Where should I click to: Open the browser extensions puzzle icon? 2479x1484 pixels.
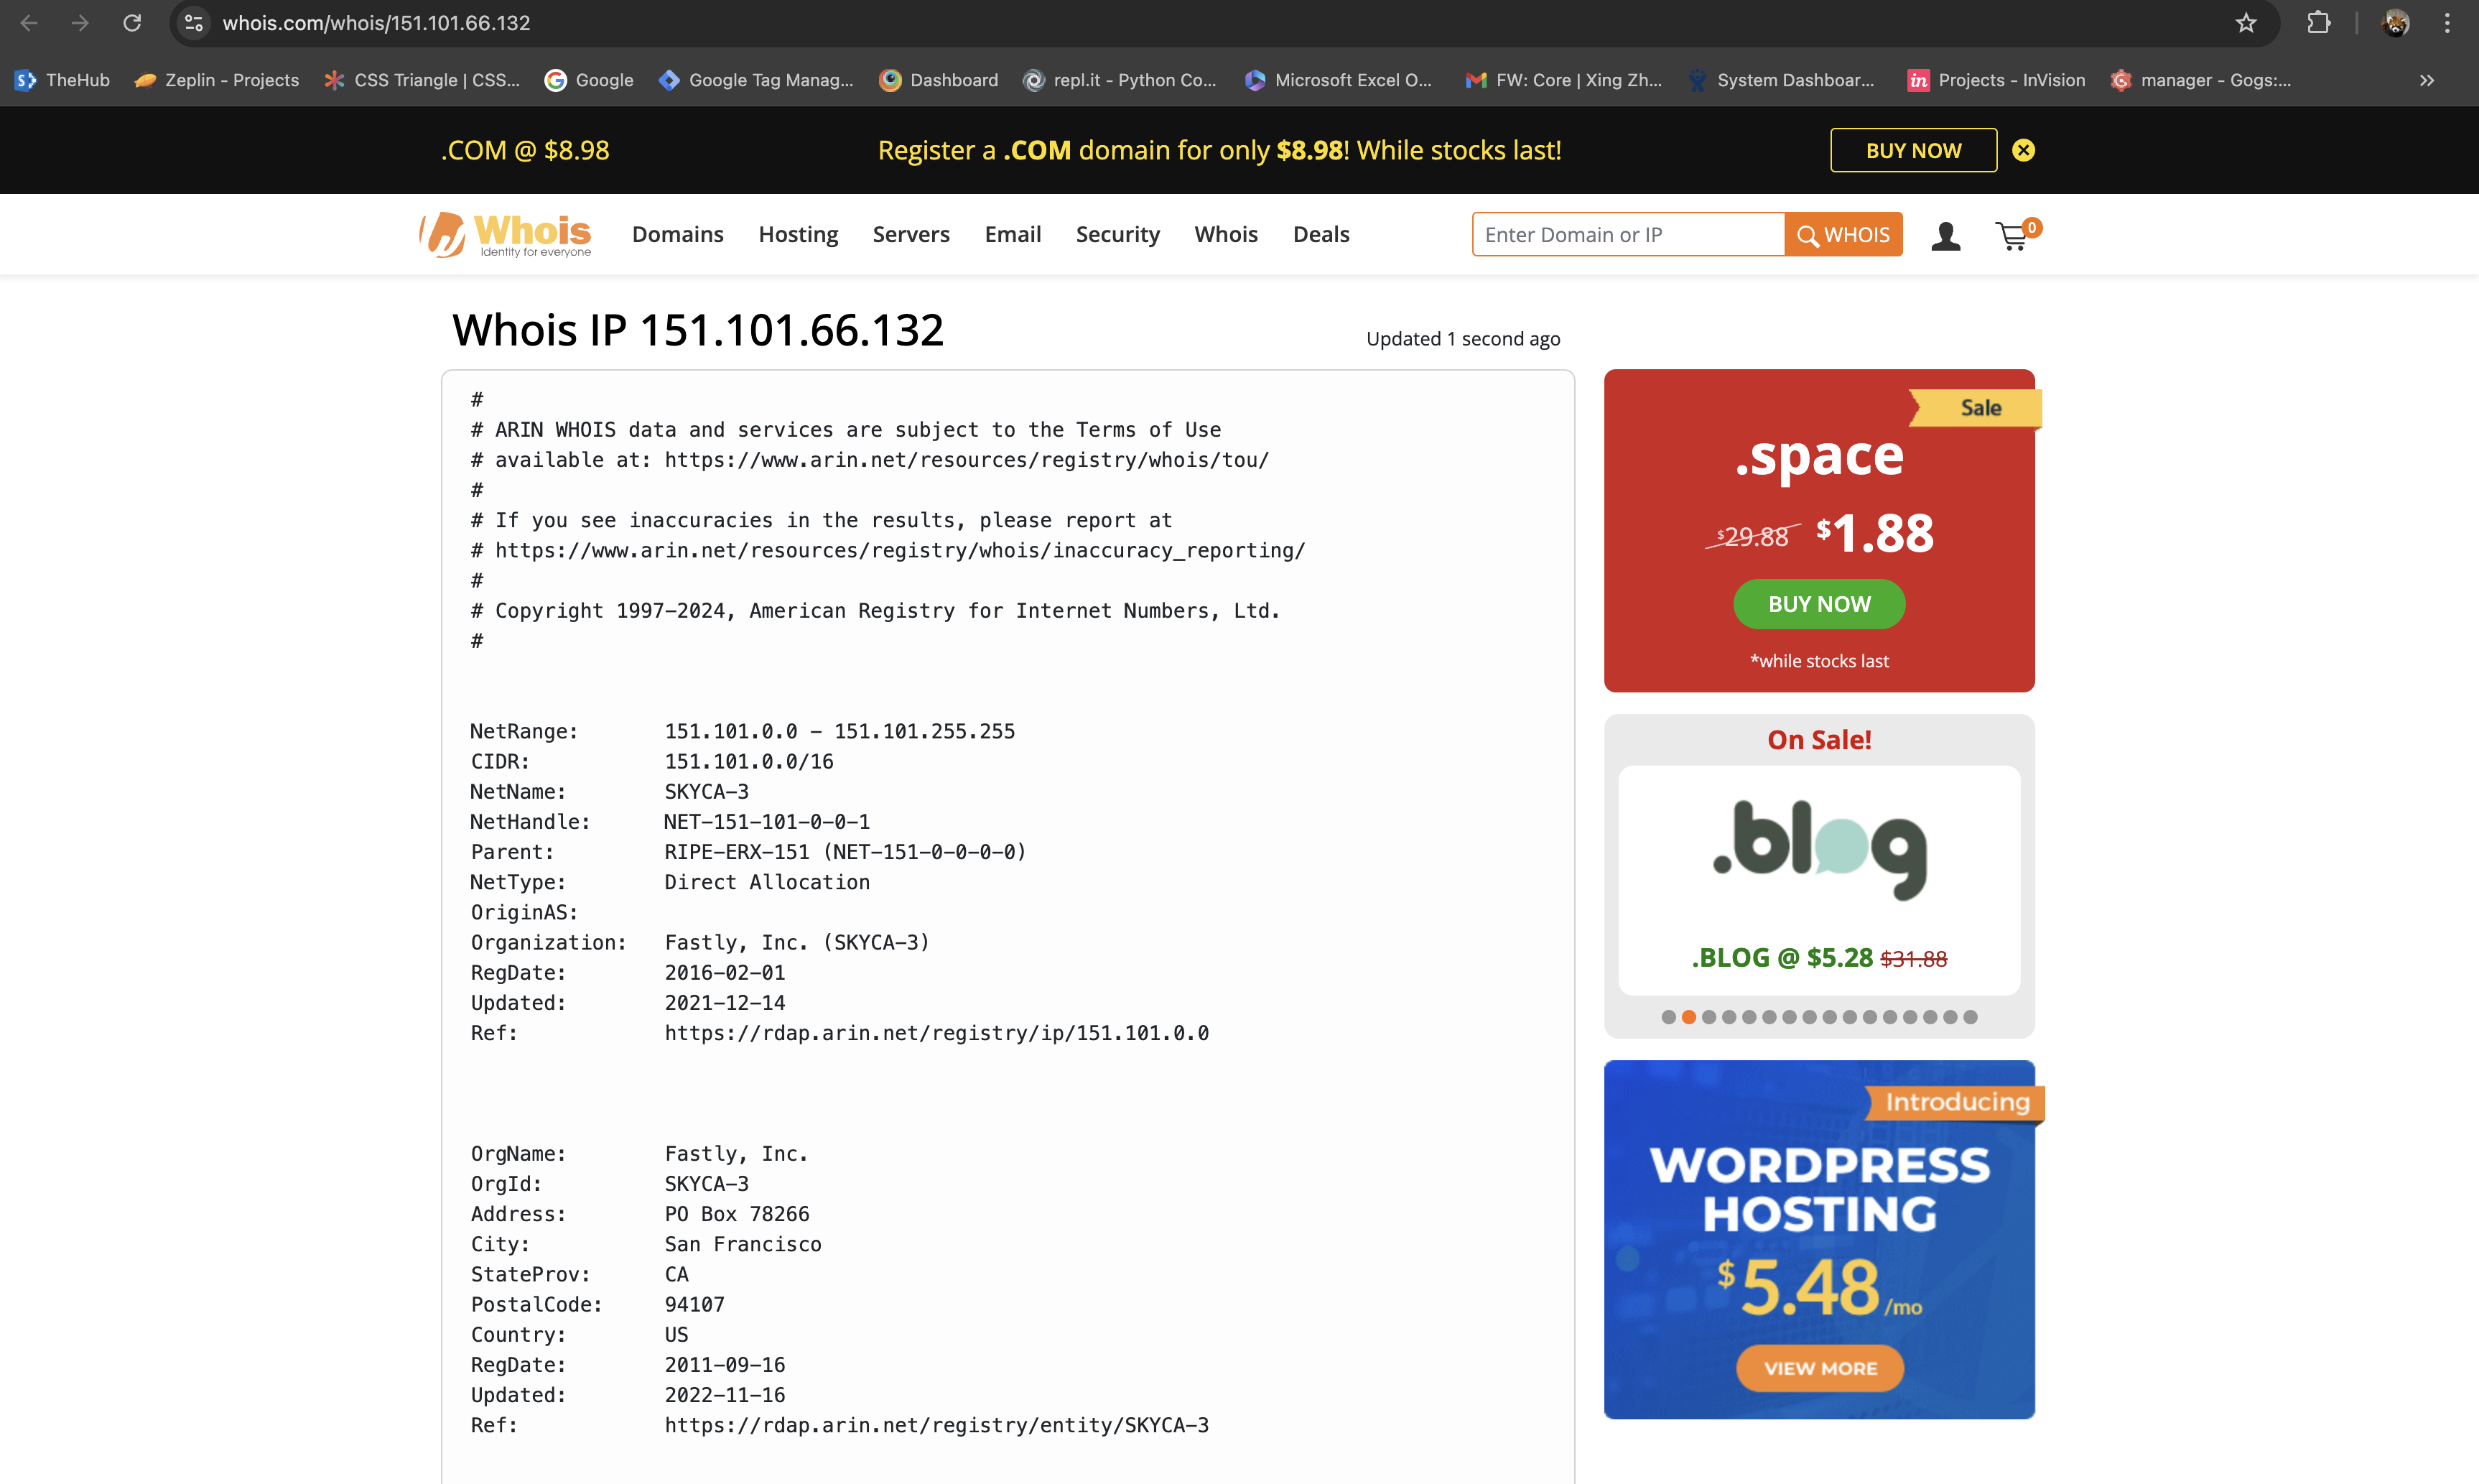2318,23
